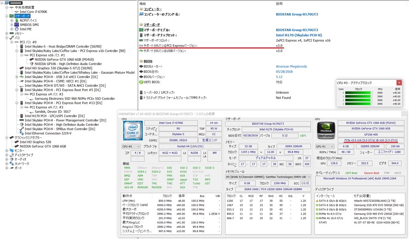This screenshot has height=239, width=409.
Task: Click GPU card icon beside GTX 1060 (PG410) tree row
Action: tap(32, 59)
